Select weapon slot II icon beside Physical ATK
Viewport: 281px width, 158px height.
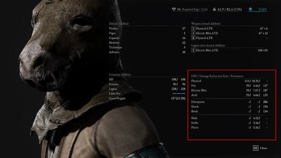[x=193, y=38]
